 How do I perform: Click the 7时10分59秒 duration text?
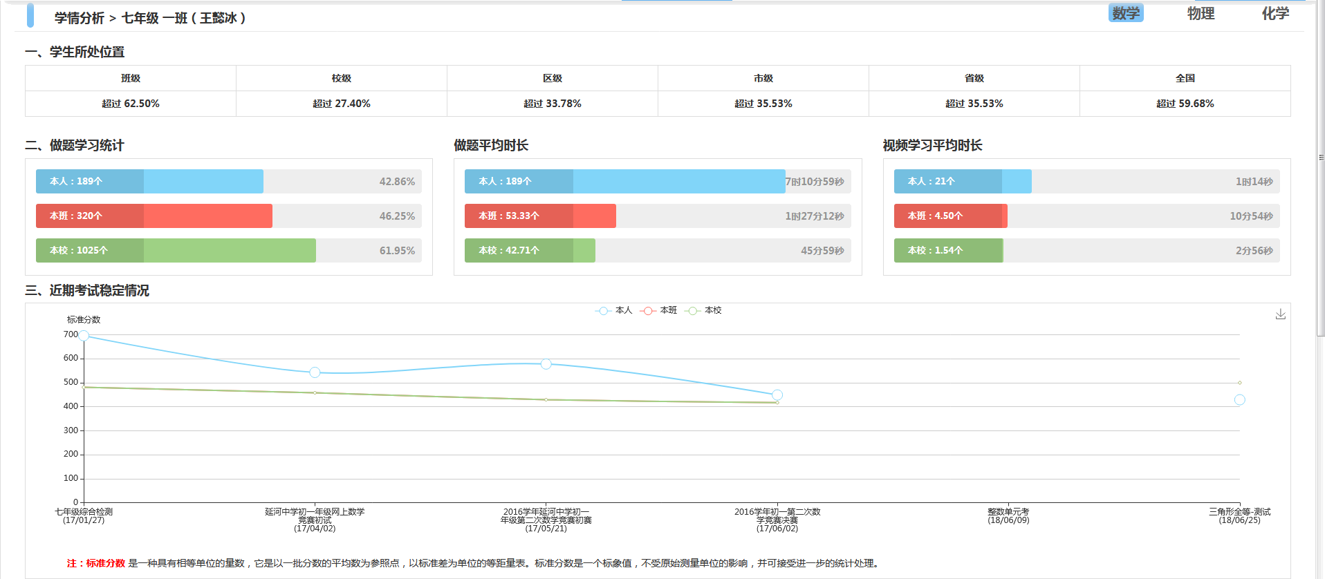(815, 182)
